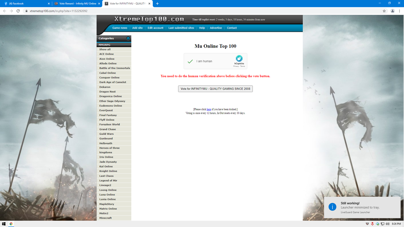Open the hCaptcha Privacy link
The width and height of the screenshot is (404, 227).
click(236, 66)
